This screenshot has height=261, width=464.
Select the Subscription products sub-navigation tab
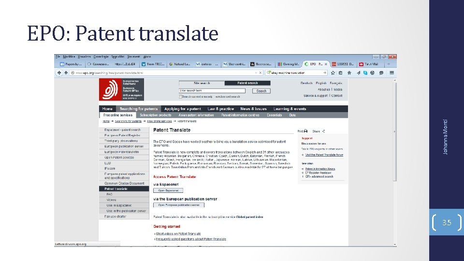point(155,115)
